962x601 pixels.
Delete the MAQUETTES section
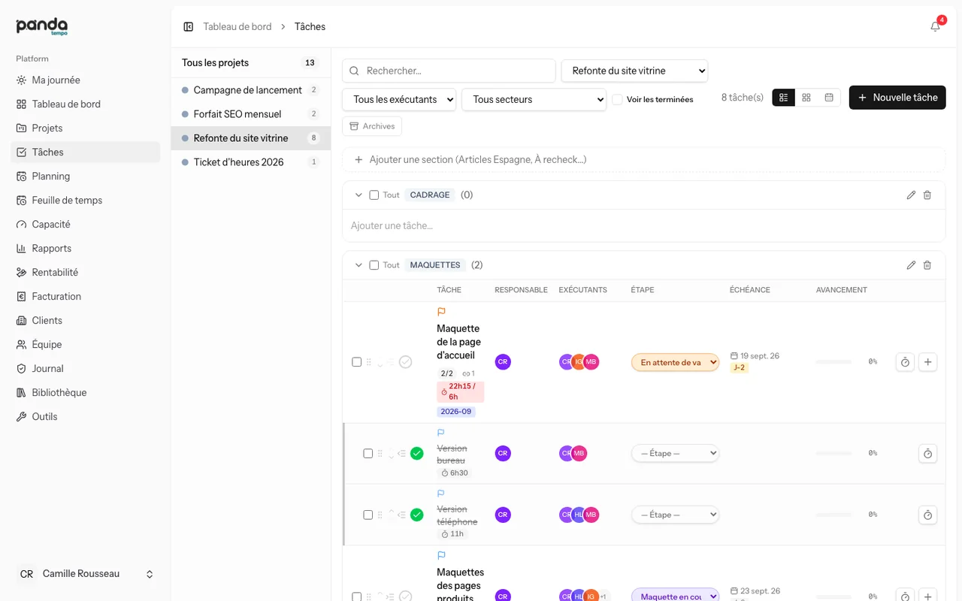click(927, 265)
